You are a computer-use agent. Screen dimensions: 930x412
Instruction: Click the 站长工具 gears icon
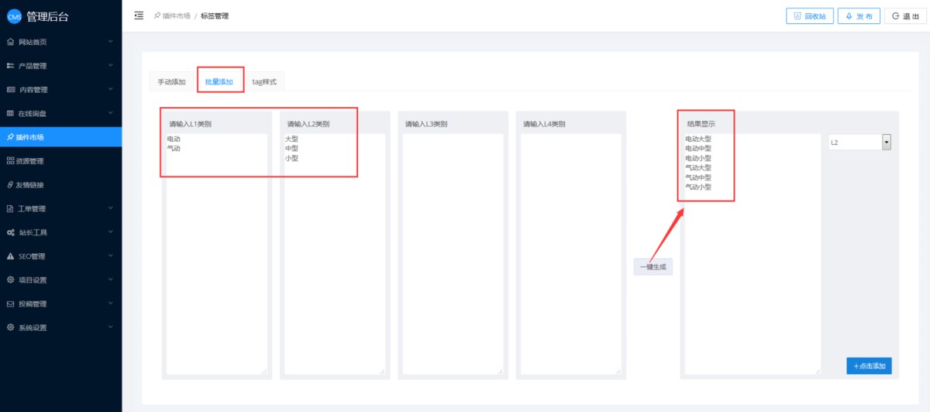click(10, 232)
